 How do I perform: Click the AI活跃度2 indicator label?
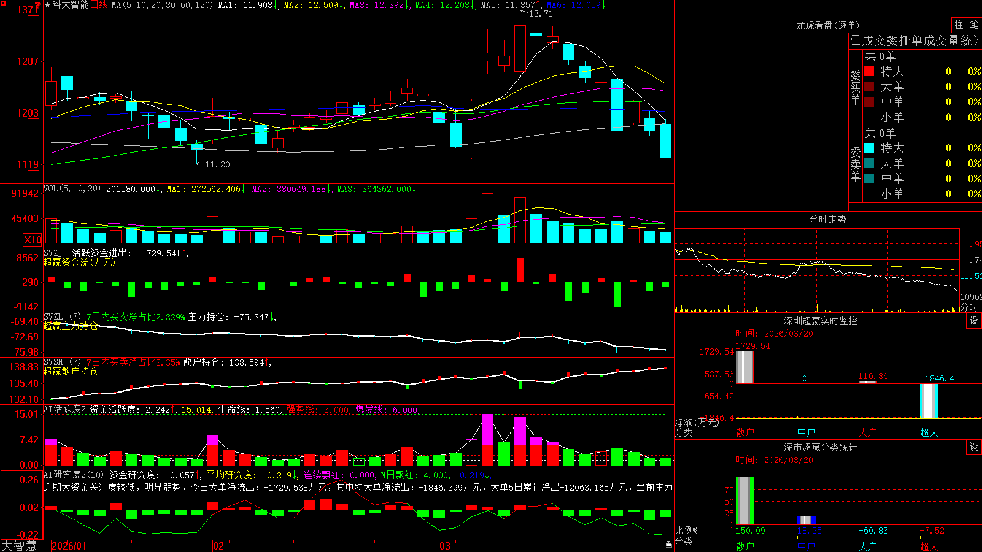(65, 410)
